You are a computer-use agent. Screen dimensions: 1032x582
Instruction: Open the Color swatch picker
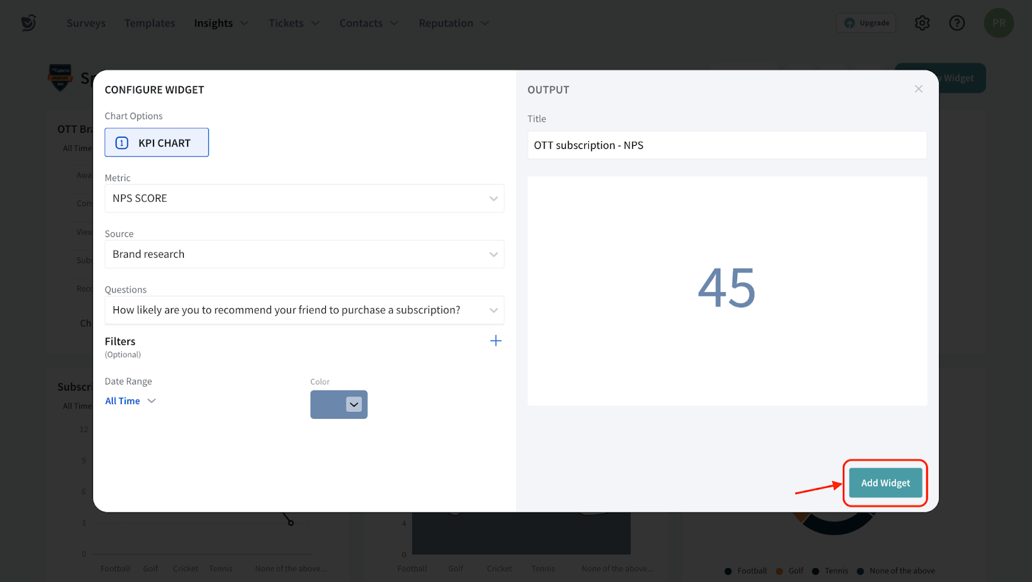point(339,405)
